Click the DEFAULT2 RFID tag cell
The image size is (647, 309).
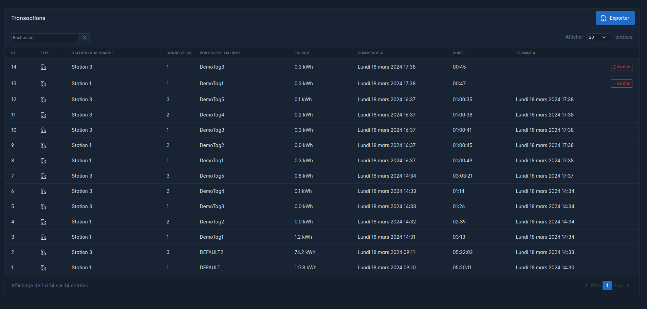(211, 252)
